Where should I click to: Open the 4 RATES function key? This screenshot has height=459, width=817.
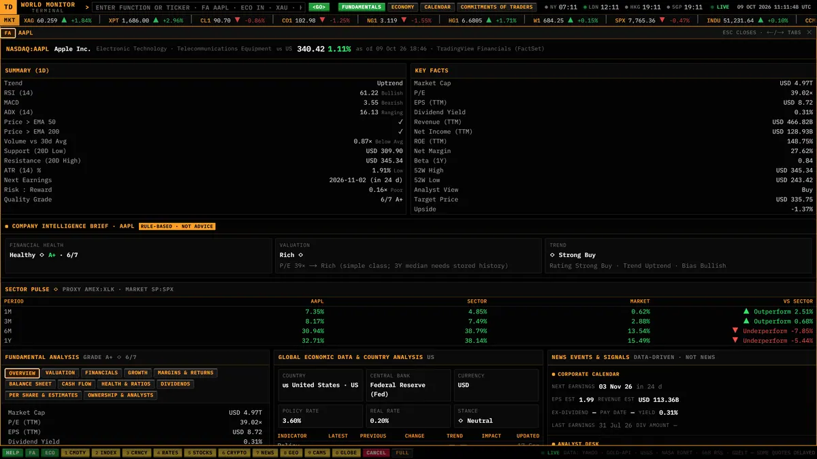click(x=167, y=453)
